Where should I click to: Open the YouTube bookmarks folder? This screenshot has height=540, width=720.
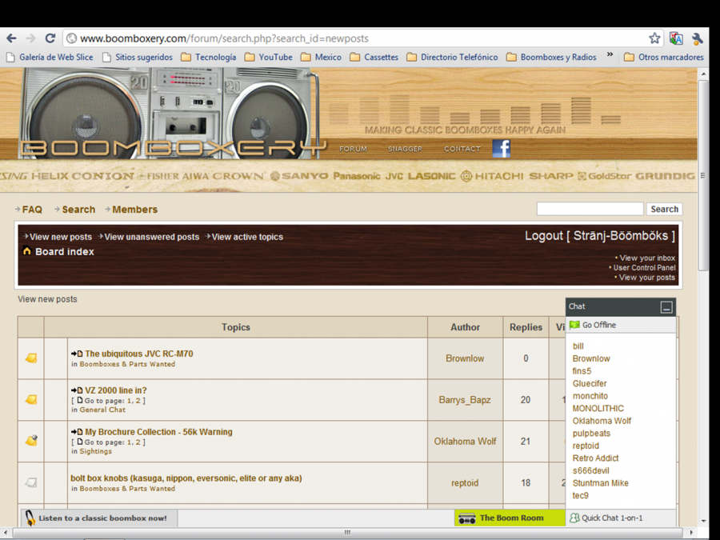coord(268,57)
